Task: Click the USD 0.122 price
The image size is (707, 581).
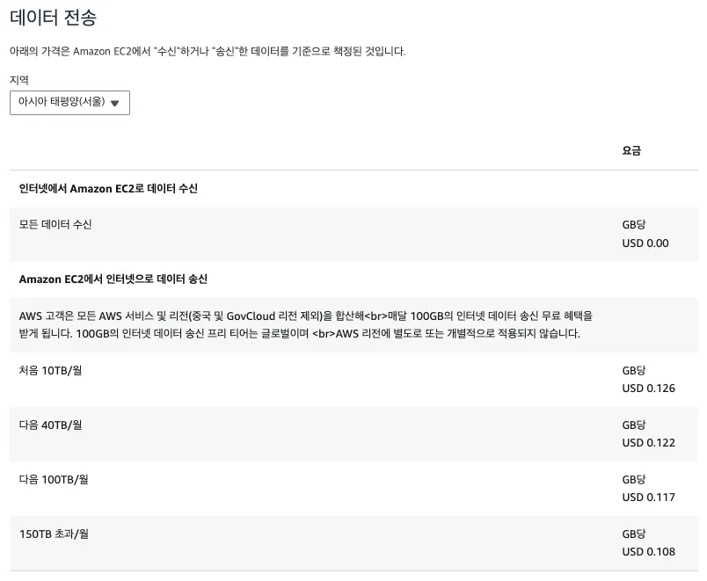Action: [x=648, y=443]
